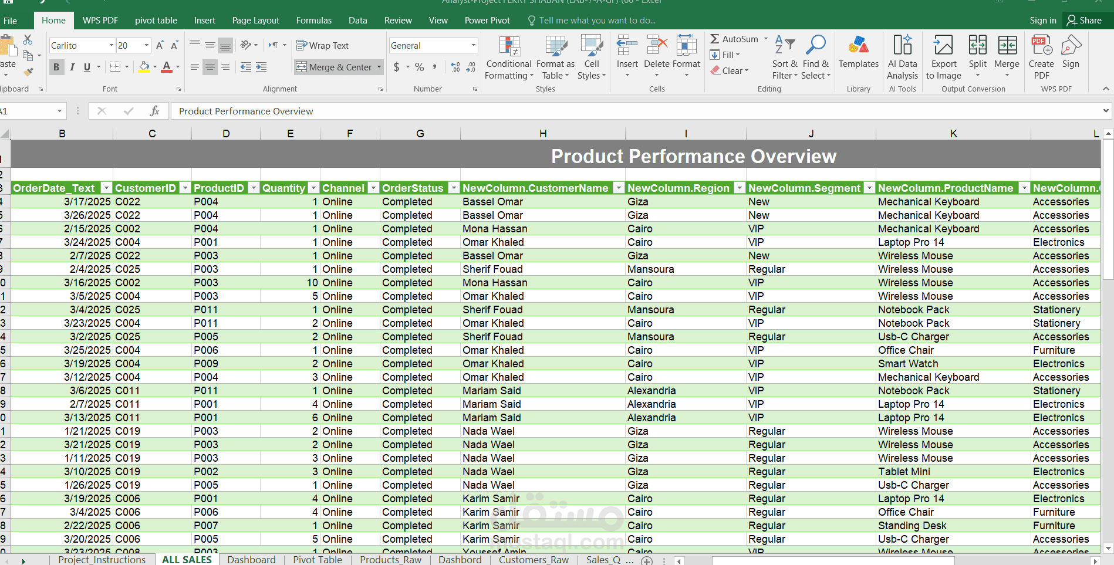Image resolution: width=1114 pixels, height=565 pixels.
Task: Open the Channel column filter dropdown
Action: click(373, 188)
